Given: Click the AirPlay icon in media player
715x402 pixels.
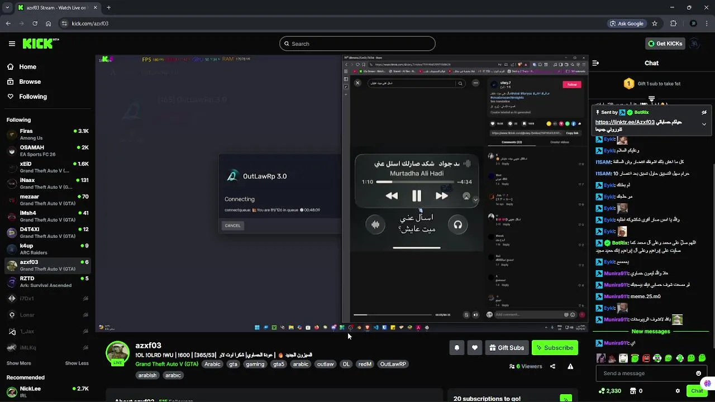Looking at the screenshot, I should point(466,197).
